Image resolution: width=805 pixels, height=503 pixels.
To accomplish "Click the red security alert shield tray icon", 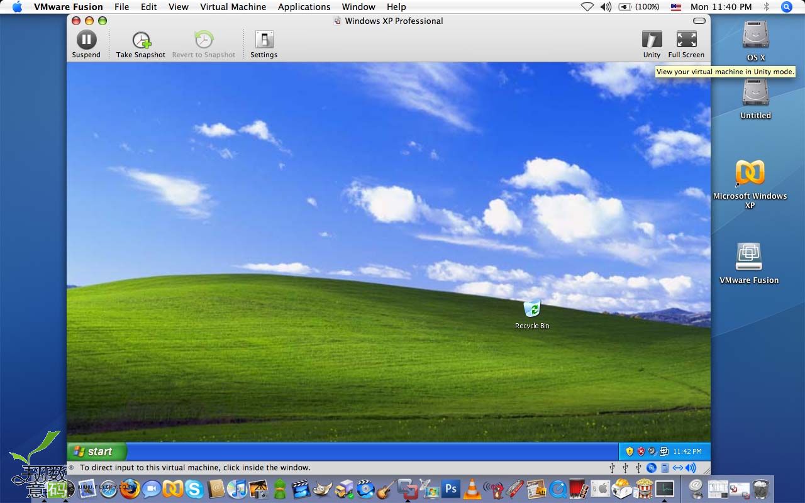I will 641,451.
